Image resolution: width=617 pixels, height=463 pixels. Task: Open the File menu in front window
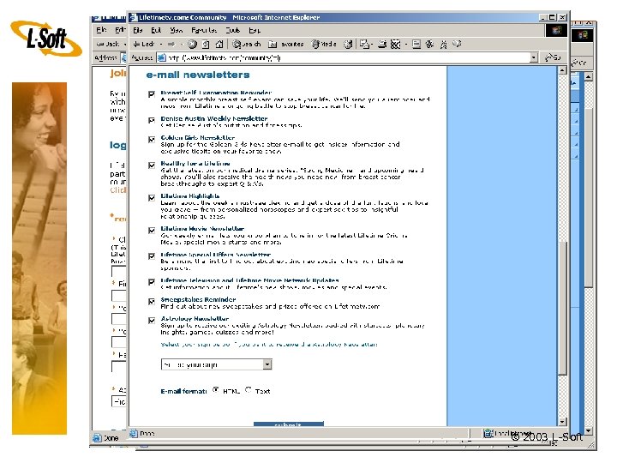click(138, 30)
